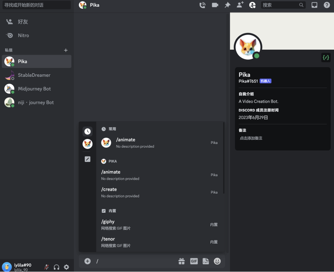Start a voice call with Pika
334x272 pixels.
coord(202,5)
